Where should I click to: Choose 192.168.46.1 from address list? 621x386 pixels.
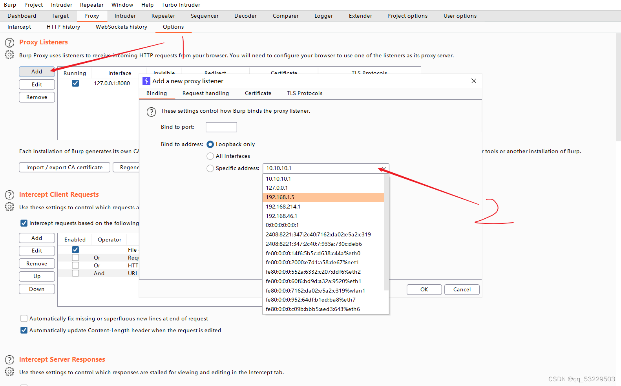323,216
